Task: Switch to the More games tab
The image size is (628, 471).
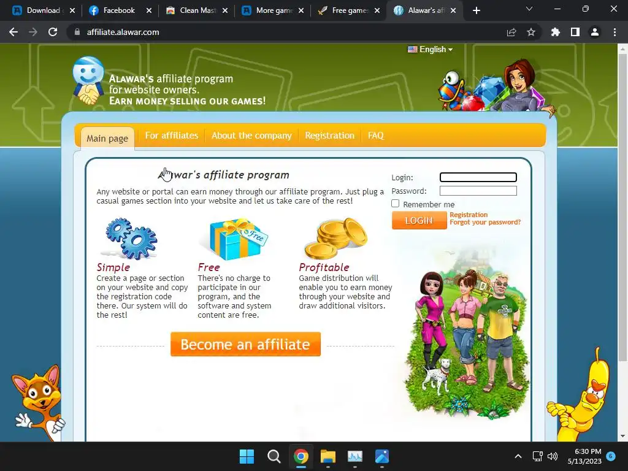Action: [x=267, y=11]
